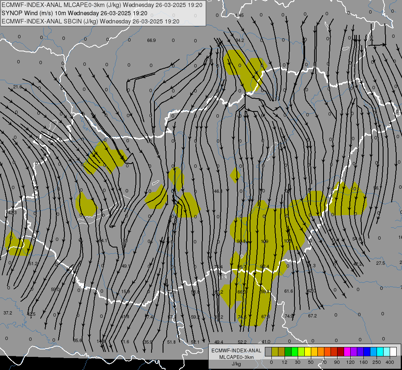402x370 pixels.
Task: Click the 'MLCAPE0-3km' legend label
Action: tap(237, 357)
